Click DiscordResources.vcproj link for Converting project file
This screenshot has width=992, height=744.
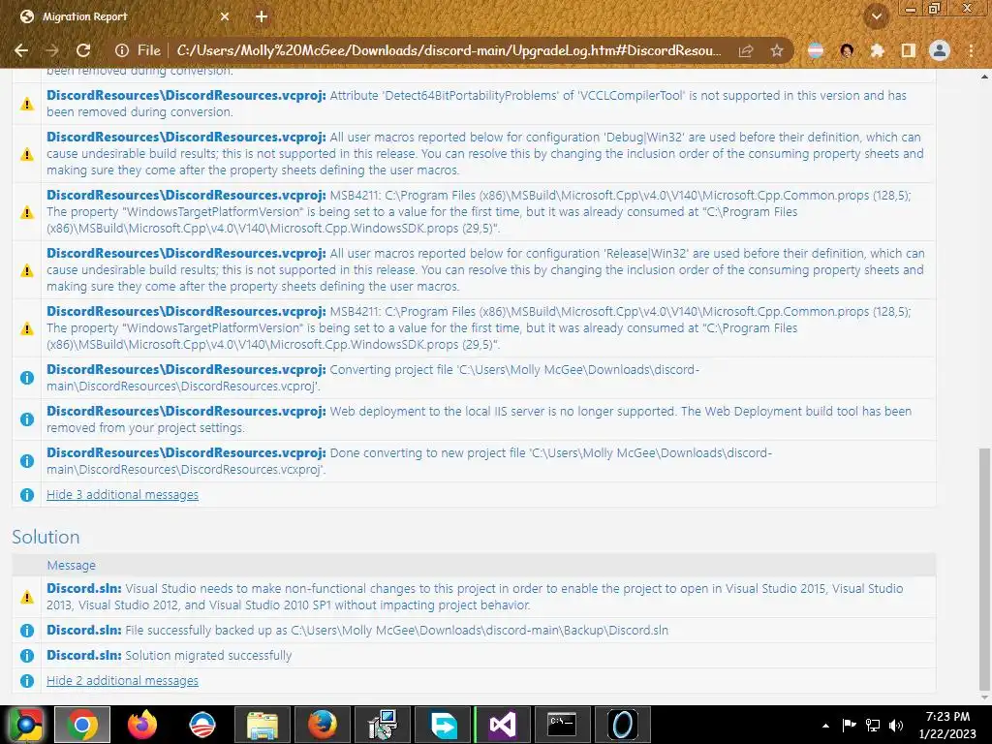[x=186, y=369]
